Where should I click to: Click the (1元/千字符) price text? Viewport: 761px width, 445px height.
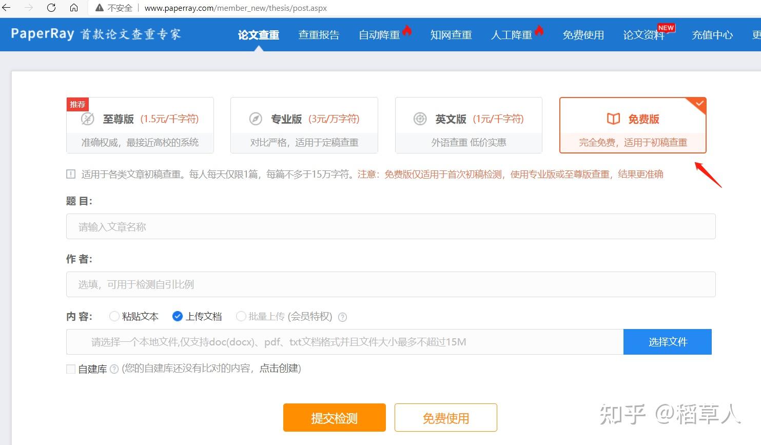coord(498,119)
